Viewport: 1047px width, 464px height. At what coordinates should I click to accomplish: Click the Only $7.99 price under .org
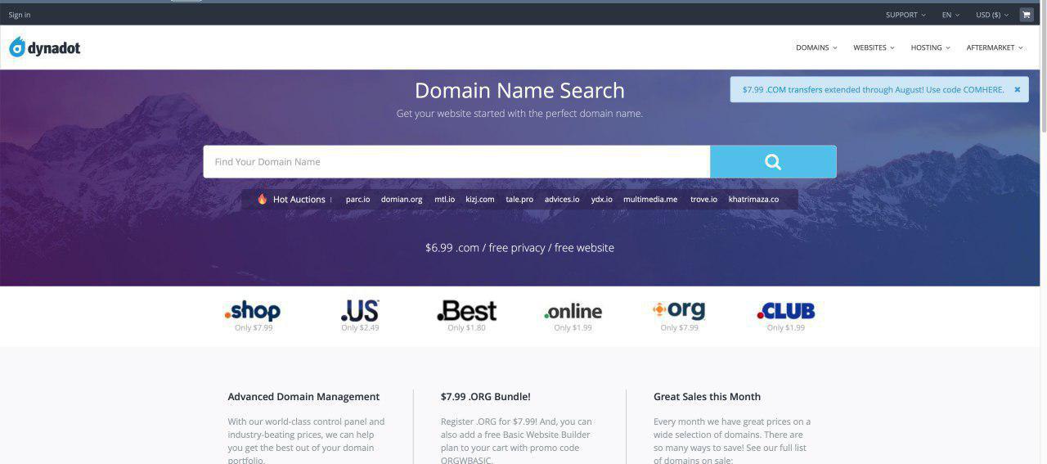click(679, 327)
